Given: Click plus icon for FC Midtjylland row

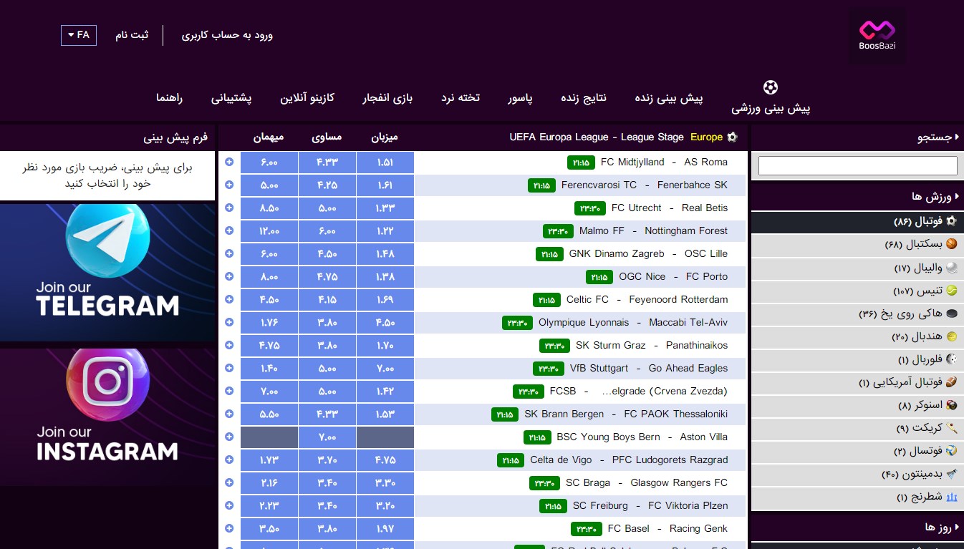Looking at the screenshot, I should coord(229,162).
